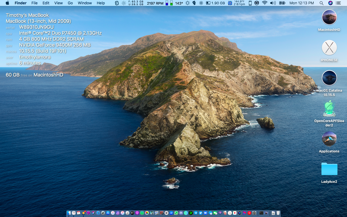The height and width of the screenshot is (217, 347).
Task: Open Twitter in the Dock
Action: pos(201,213)
